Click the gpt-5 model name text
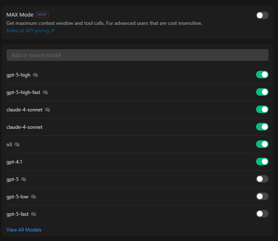278x241 pixels. coord(12,179)
